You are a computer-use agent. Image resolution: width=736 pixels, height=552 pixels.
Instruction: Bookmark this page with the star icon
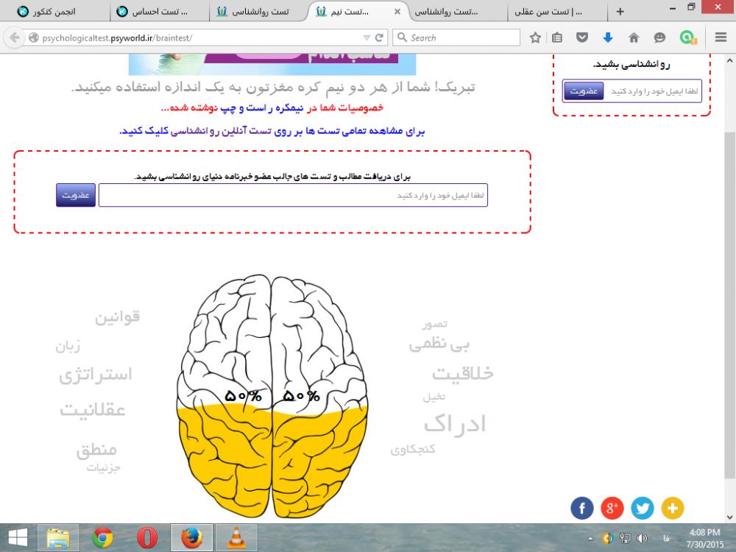coord(535,38)
